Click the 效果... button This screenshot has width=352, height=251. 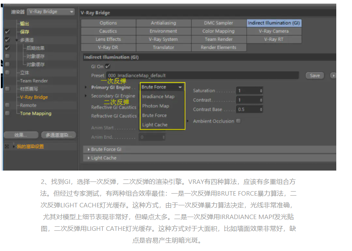point(21,135)
